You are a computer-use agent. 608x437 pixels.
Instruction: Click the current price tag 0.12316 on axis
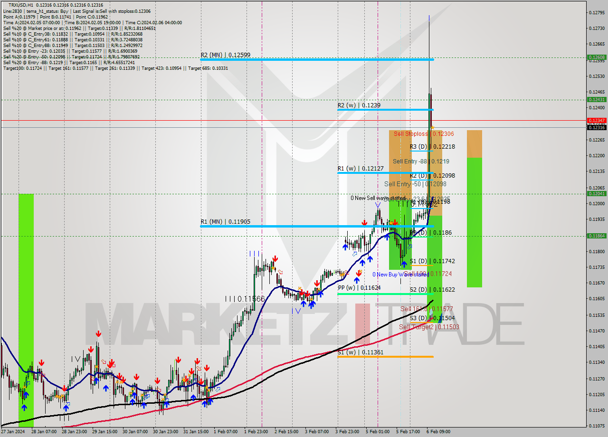click(x=597, y=127)
